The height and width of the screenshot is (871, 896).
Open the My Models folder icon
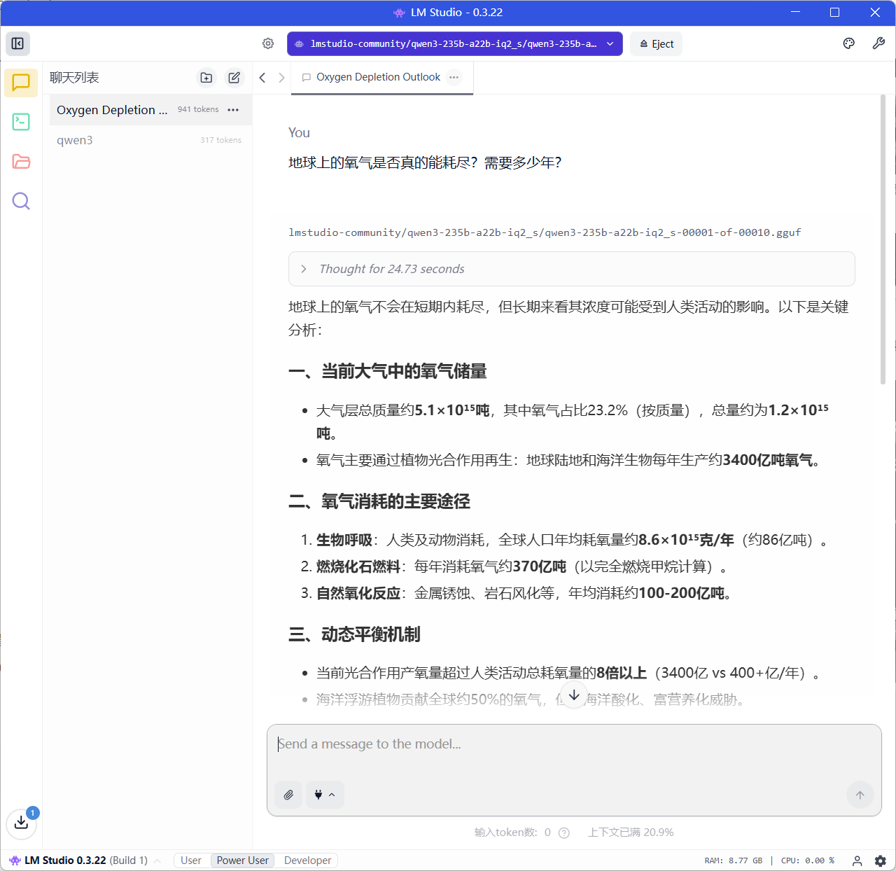21,162
